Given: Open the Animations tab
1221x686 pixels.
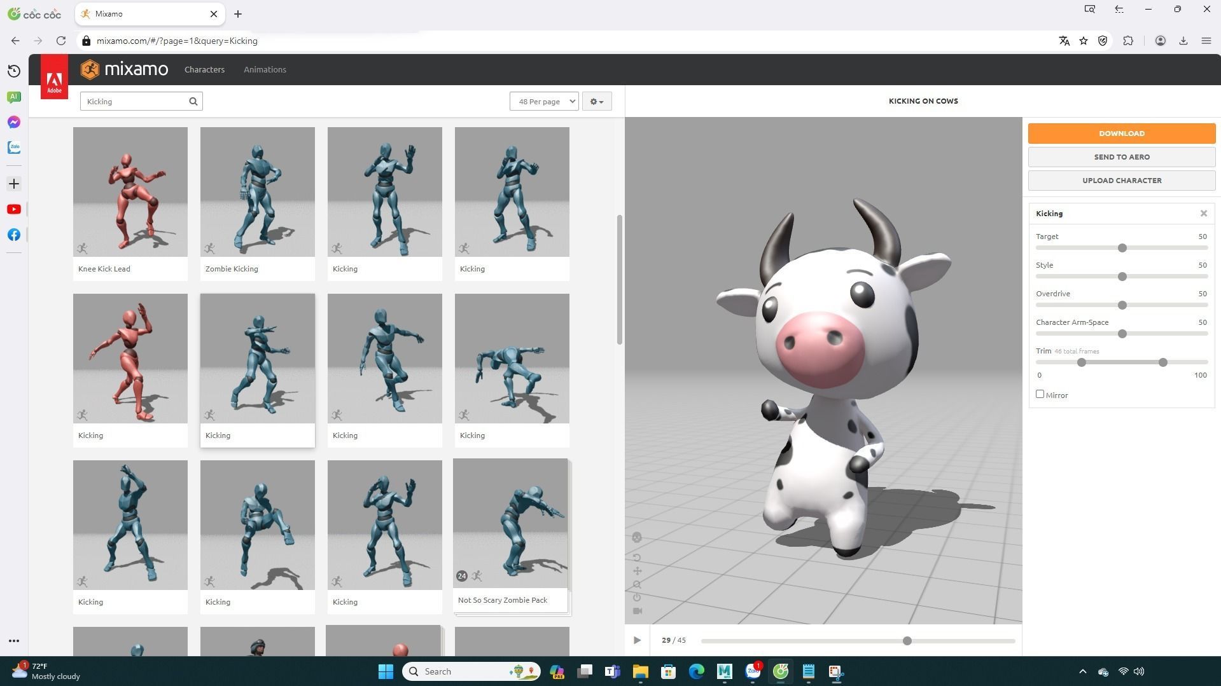Looking at the screenshot, I should [x=265, y=69].
